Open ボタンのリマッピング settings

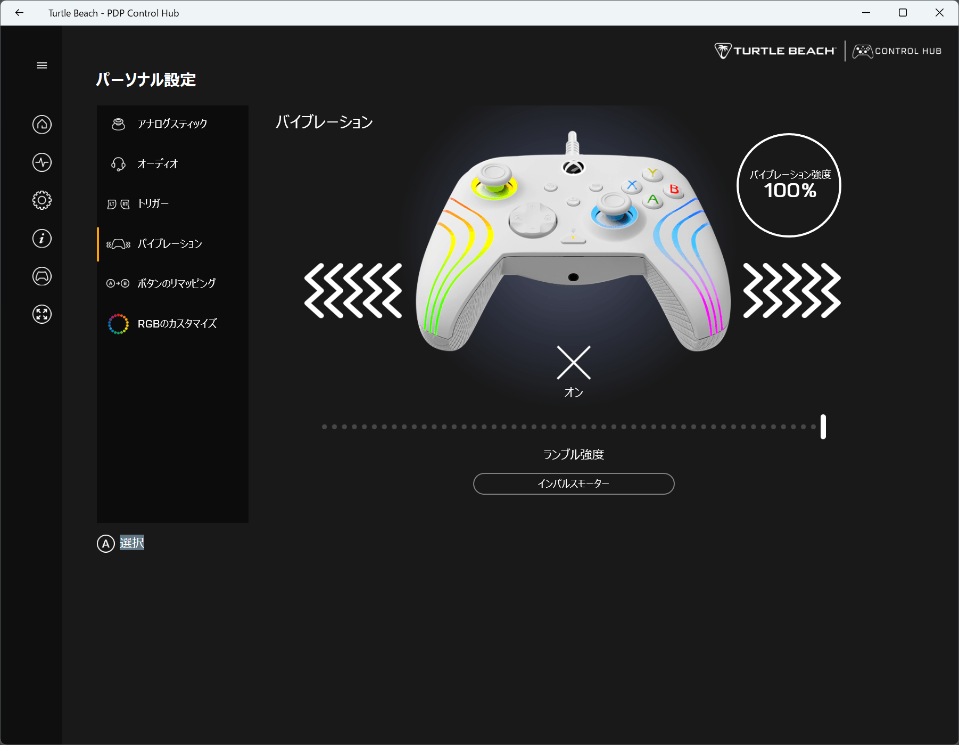(172, 283)
